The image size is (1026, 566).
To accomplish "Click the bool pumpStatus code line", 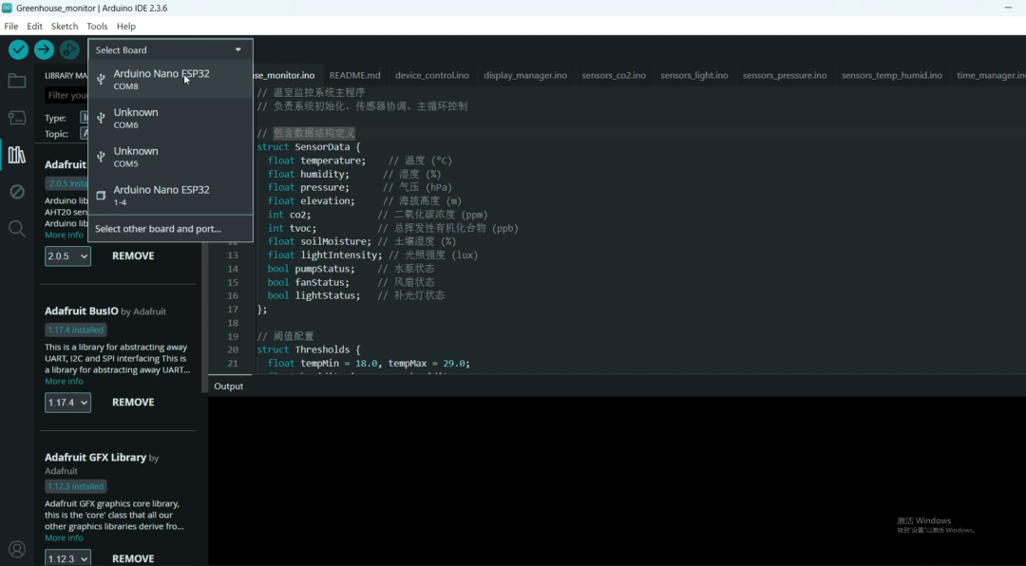I will 351,268.
